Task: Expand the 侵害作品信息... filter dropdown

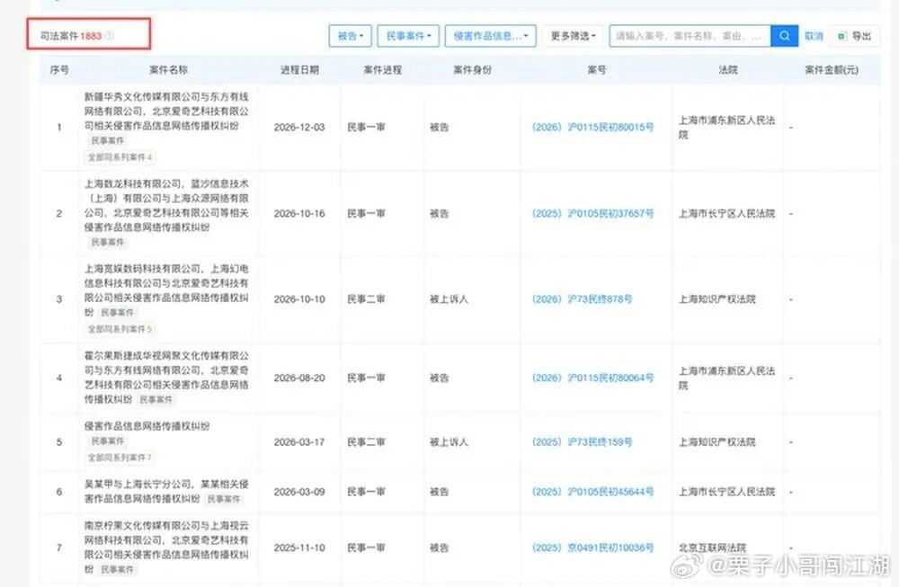Action: (490, 36)
